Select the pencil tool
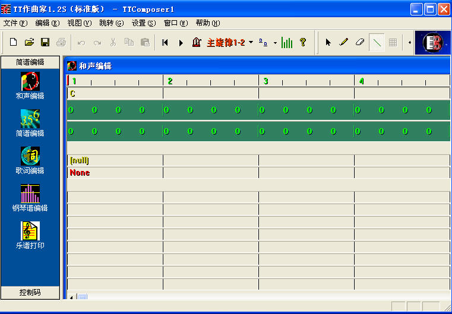Image resolution: width=452 pixels, height=314 pixels. [344, 42]
